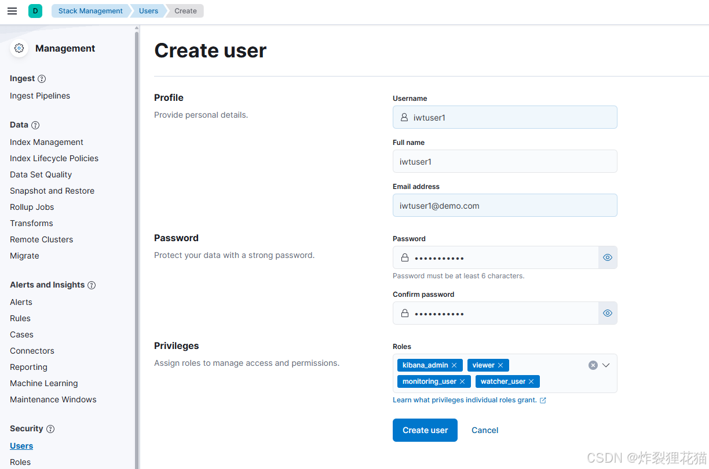Go to Stack Management breadcrumb
709x469 pixels.
click(x=90, y=11)
